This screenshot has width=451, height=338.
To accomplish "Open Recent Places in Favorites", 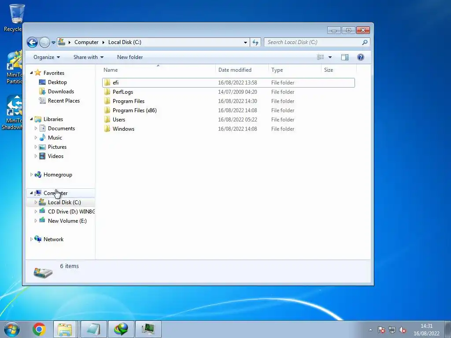I will (64, 101).
